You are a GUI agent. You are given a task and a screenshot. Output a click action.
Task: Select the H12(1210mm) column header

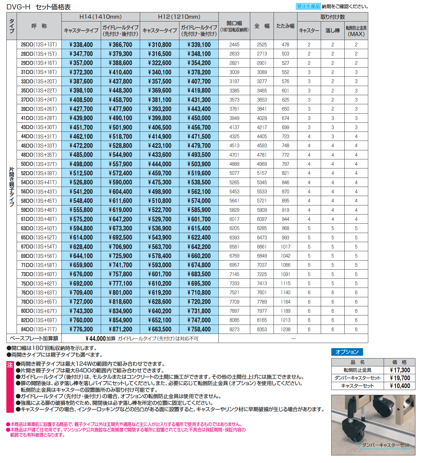(179, 17)
